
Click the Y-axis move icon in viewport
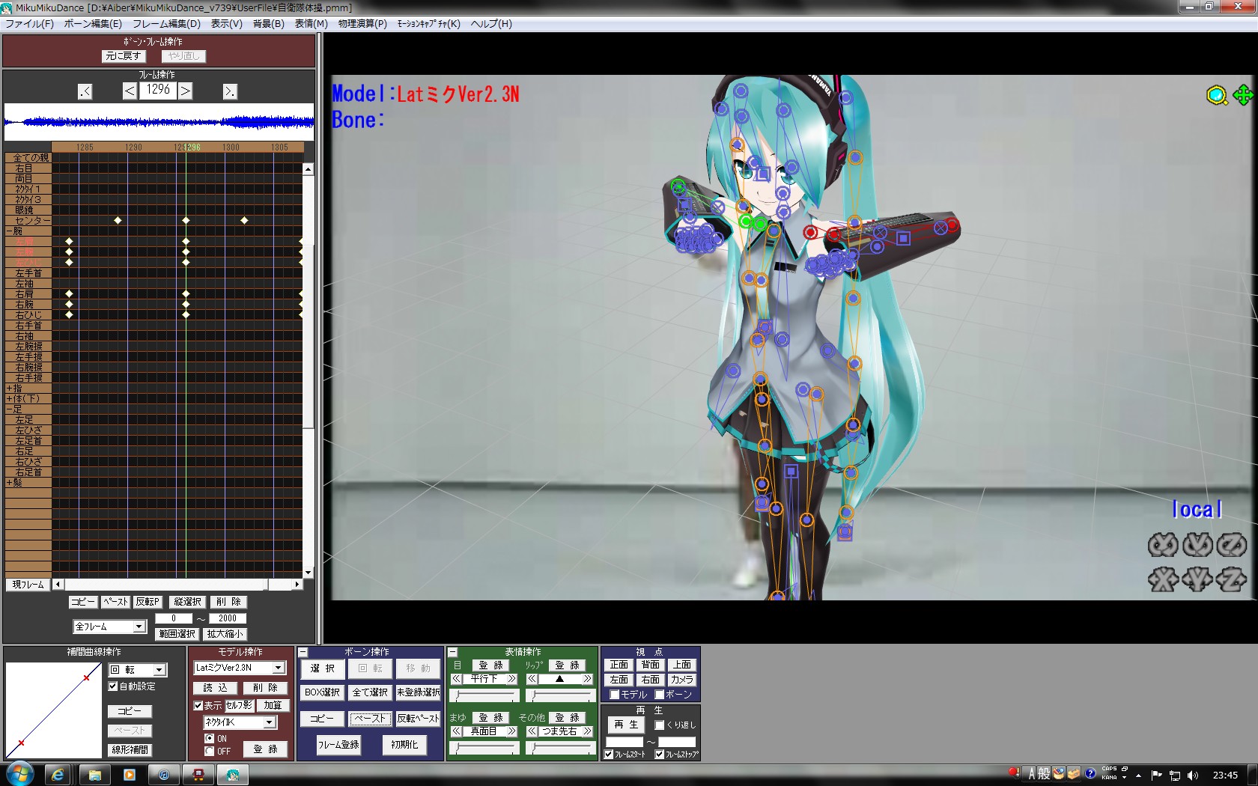click(x=1197, y=579)
